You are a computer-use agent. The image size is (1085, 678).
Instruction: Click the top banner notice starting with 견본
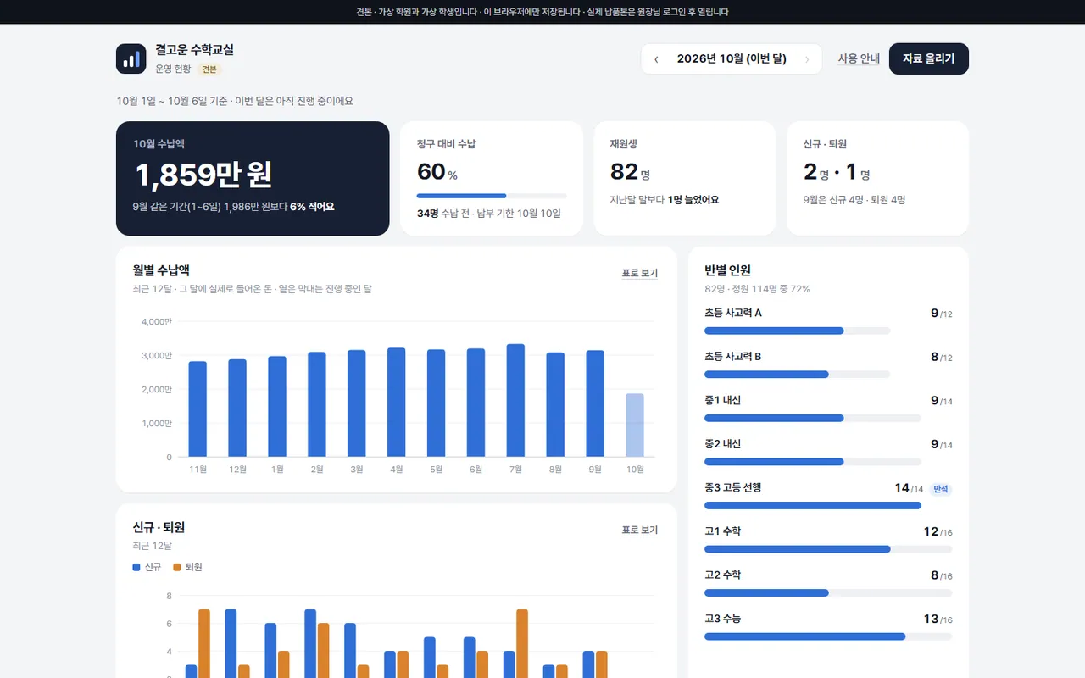542,12
